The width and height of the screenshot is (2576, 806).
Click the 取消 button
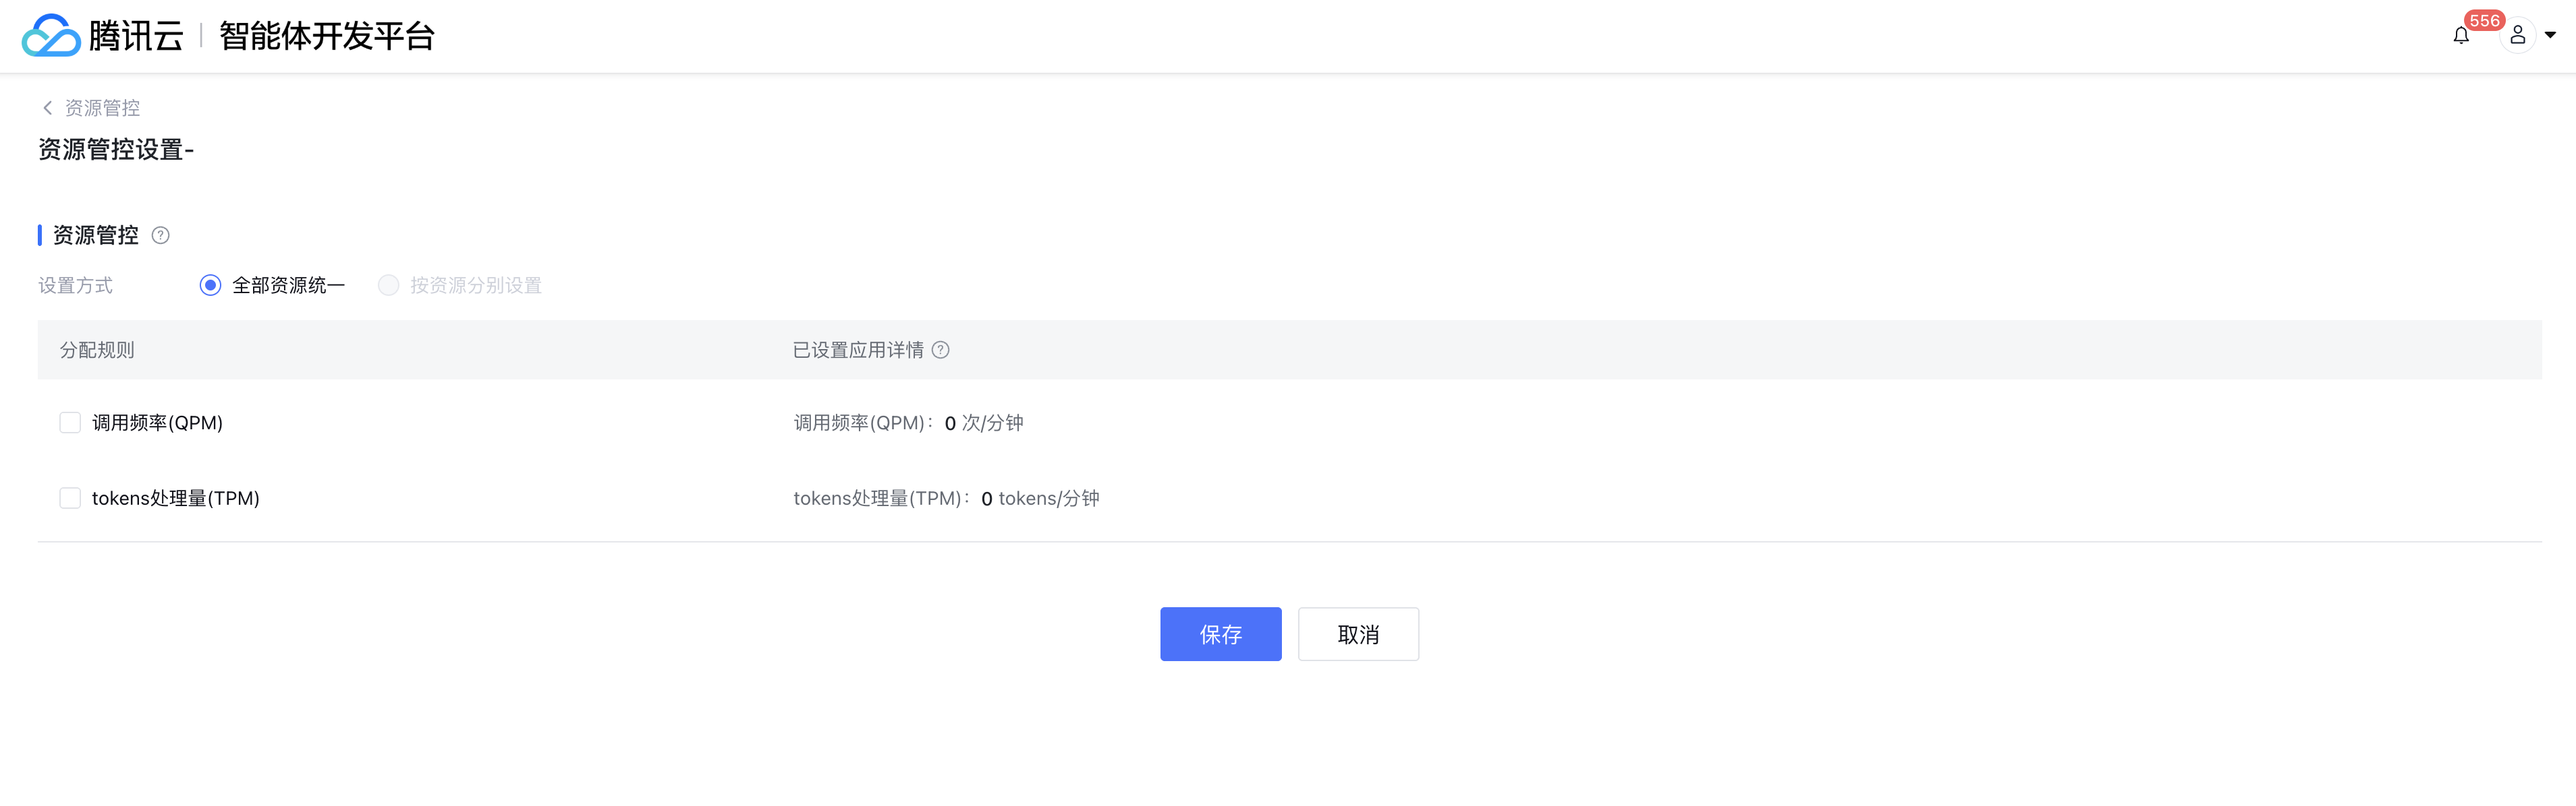1358,634
